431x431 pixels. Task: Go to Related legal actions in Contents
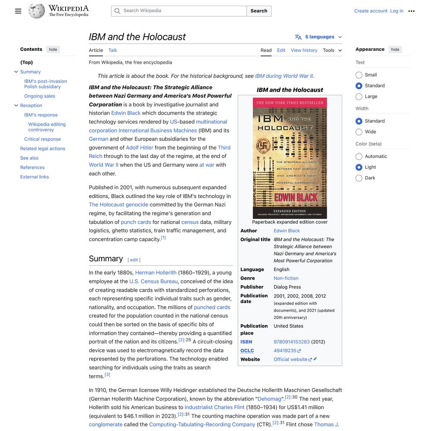coord(43,149)
